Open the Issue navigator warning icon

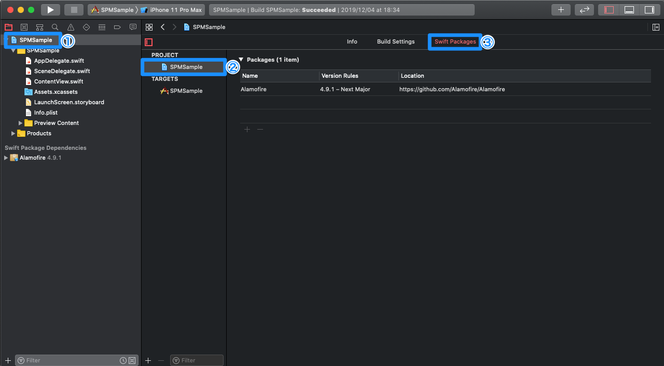tap(71, 27)
